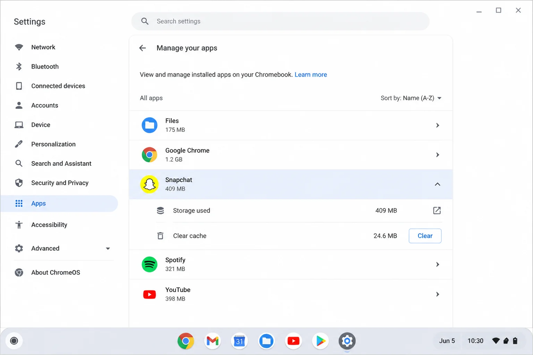Click the Security and Privacy shield icon
Viewport: 533px width, 355px height.
point(19,183)
